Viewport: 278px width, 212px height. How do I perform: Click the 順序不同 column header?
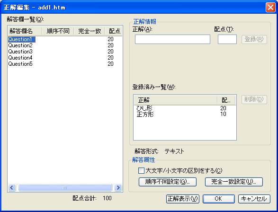[x=58, y=31]
